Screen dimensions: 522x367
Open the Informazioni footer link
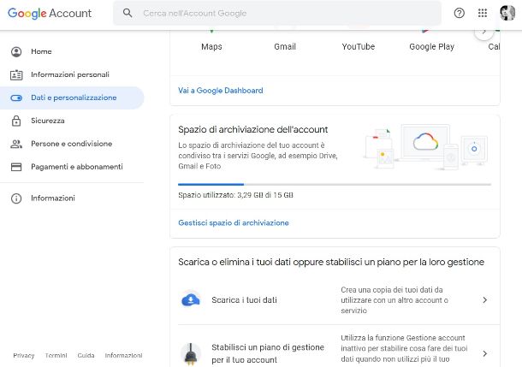[x=123, y=356]
